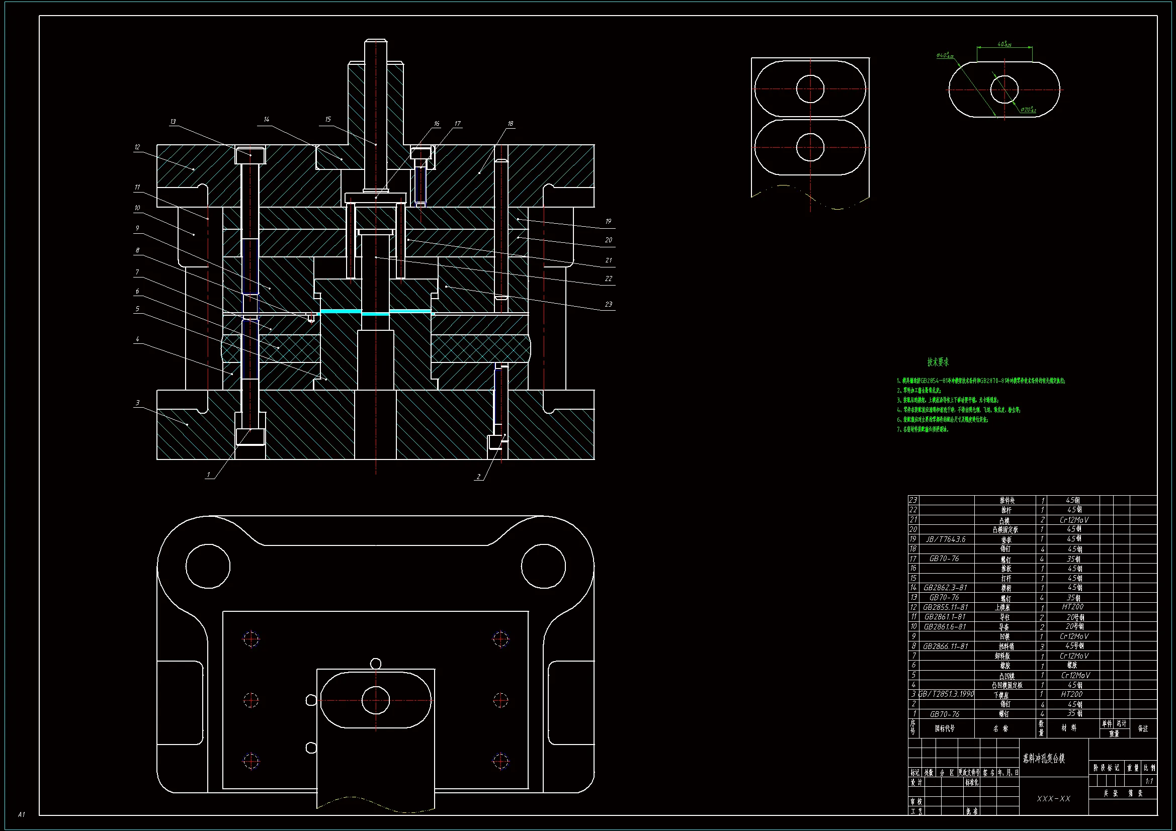Click the JB/T7643.6 cell in parts table

946,539
